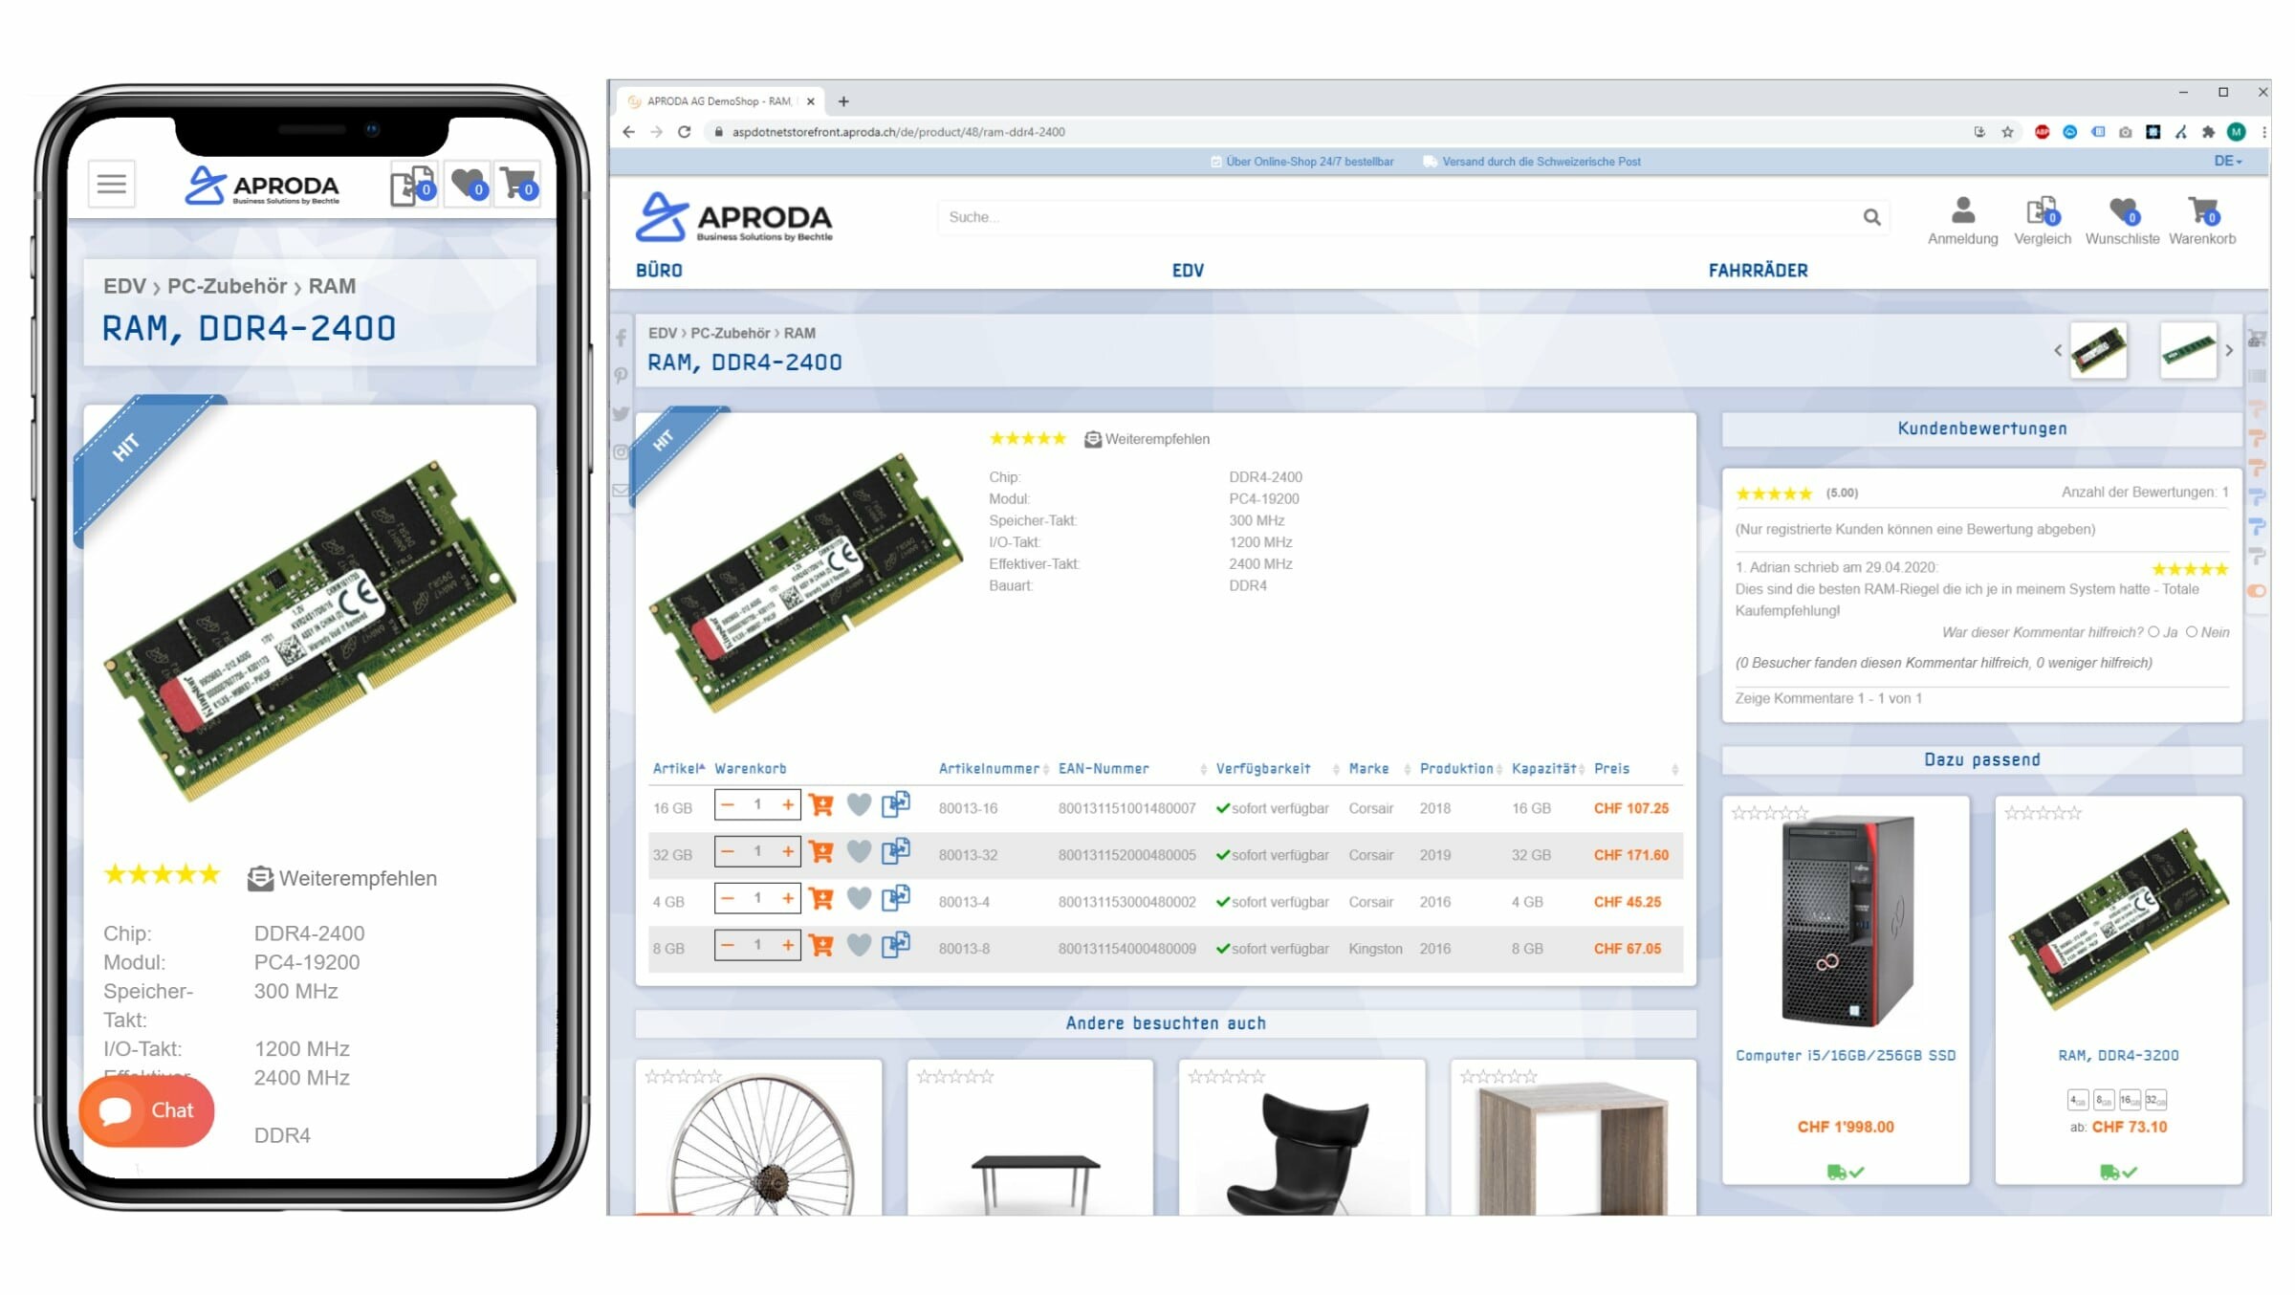The image size is (2295, 1295).
Task: Click the browser address bar URL
Action: [x=898, y=132]
